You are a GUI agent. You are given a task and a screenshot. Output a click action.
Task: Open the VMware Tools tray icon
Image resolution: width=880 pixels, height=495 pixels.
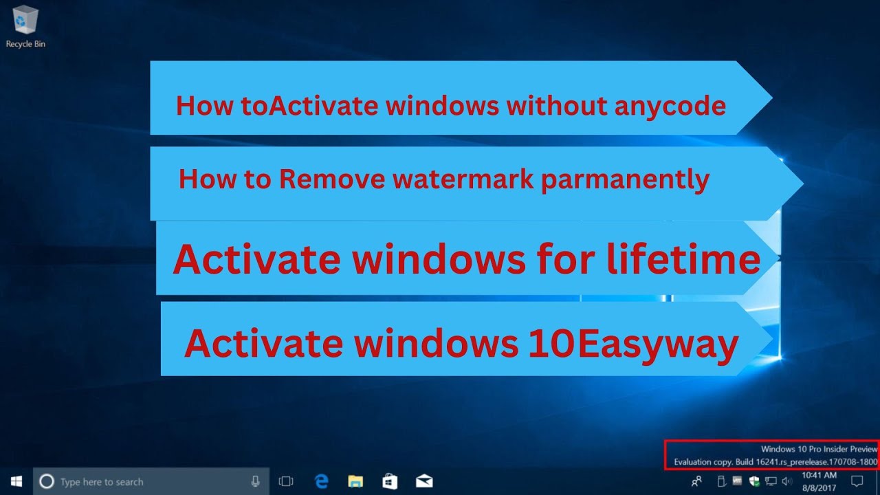737,481
